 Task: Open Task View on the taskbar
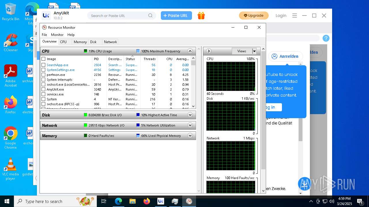104,201
